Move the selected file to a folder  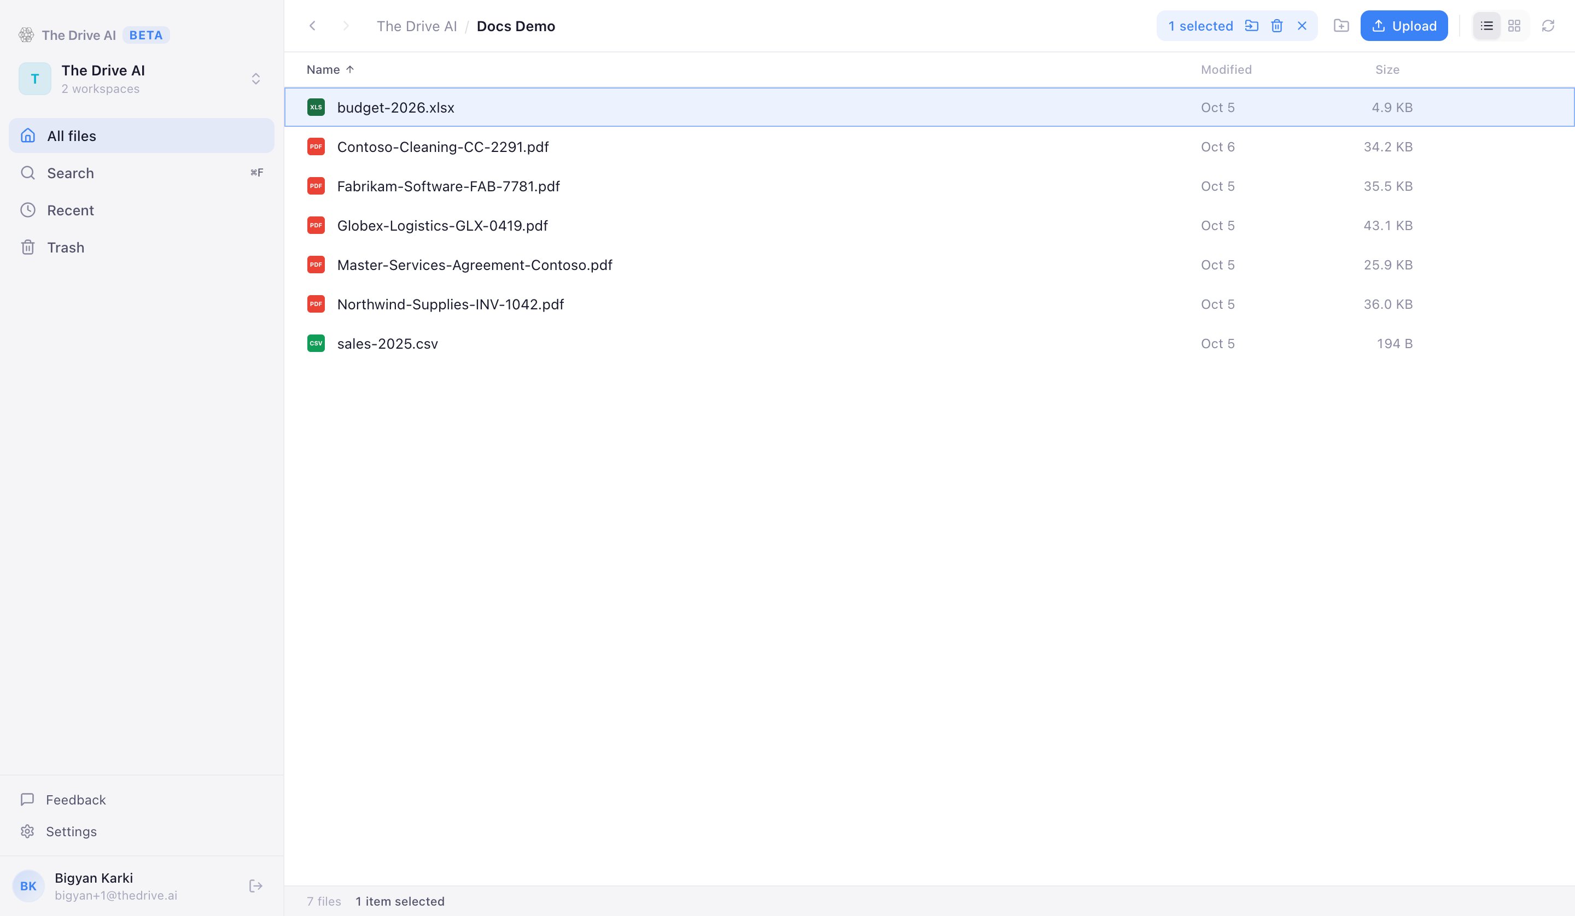tap(1251, 26)
